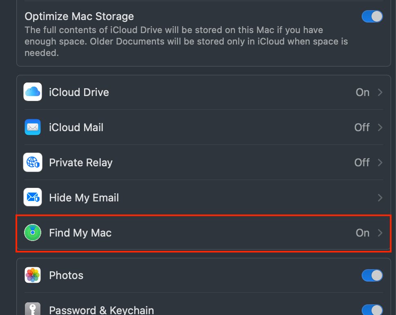Select the iCloud Mail envelope icon
396x315 pixels.
coord(32,127)
